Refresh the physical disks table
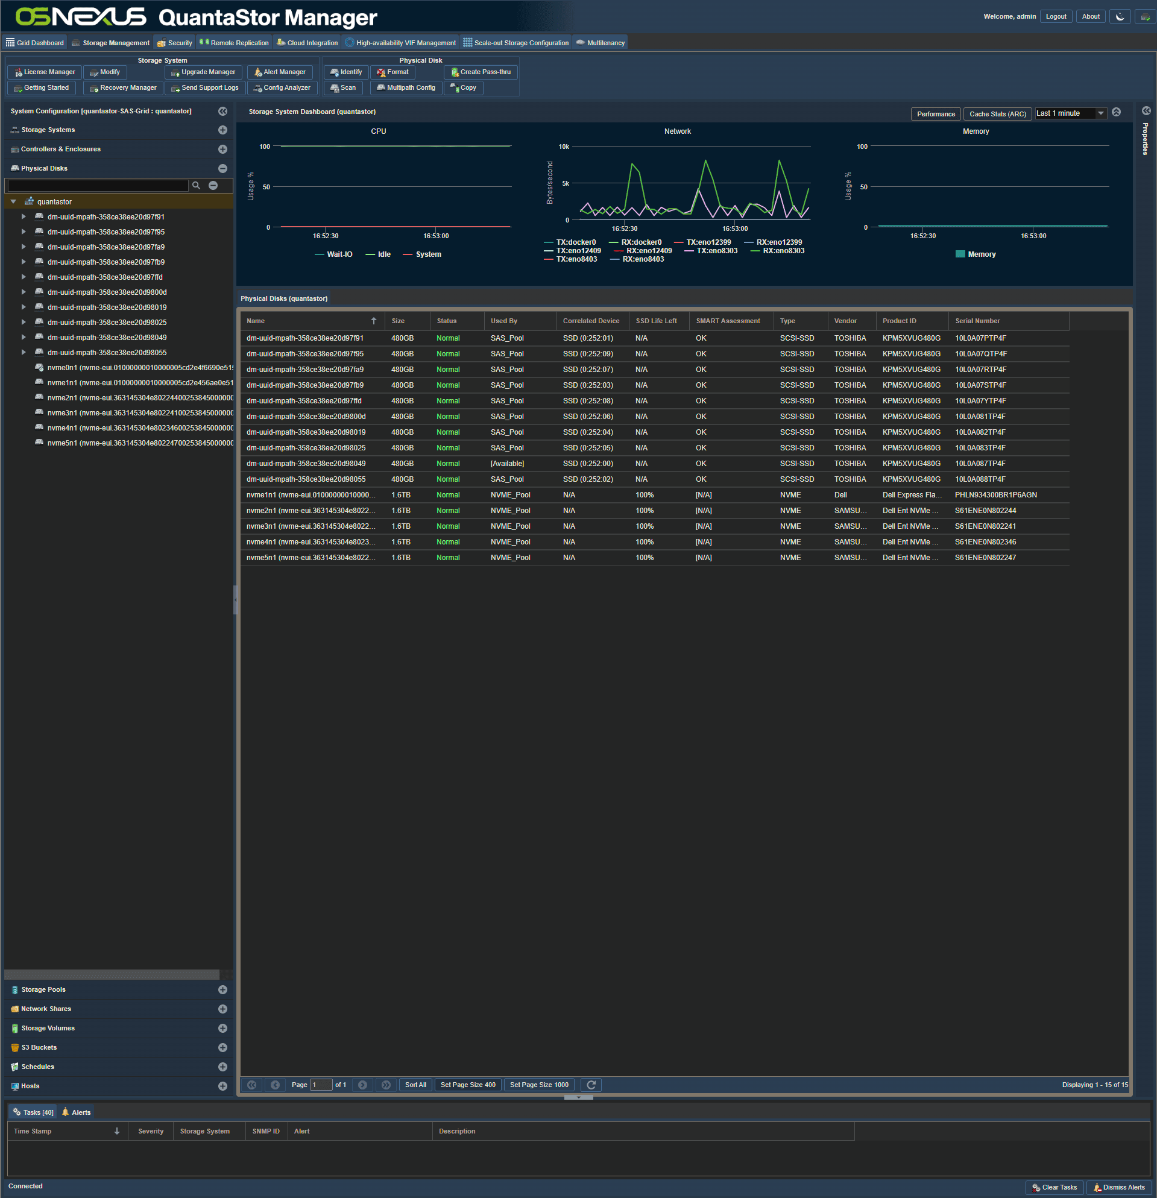Image resolution: width=1157 pixels, height=1198 pixels. [591, 1085]
